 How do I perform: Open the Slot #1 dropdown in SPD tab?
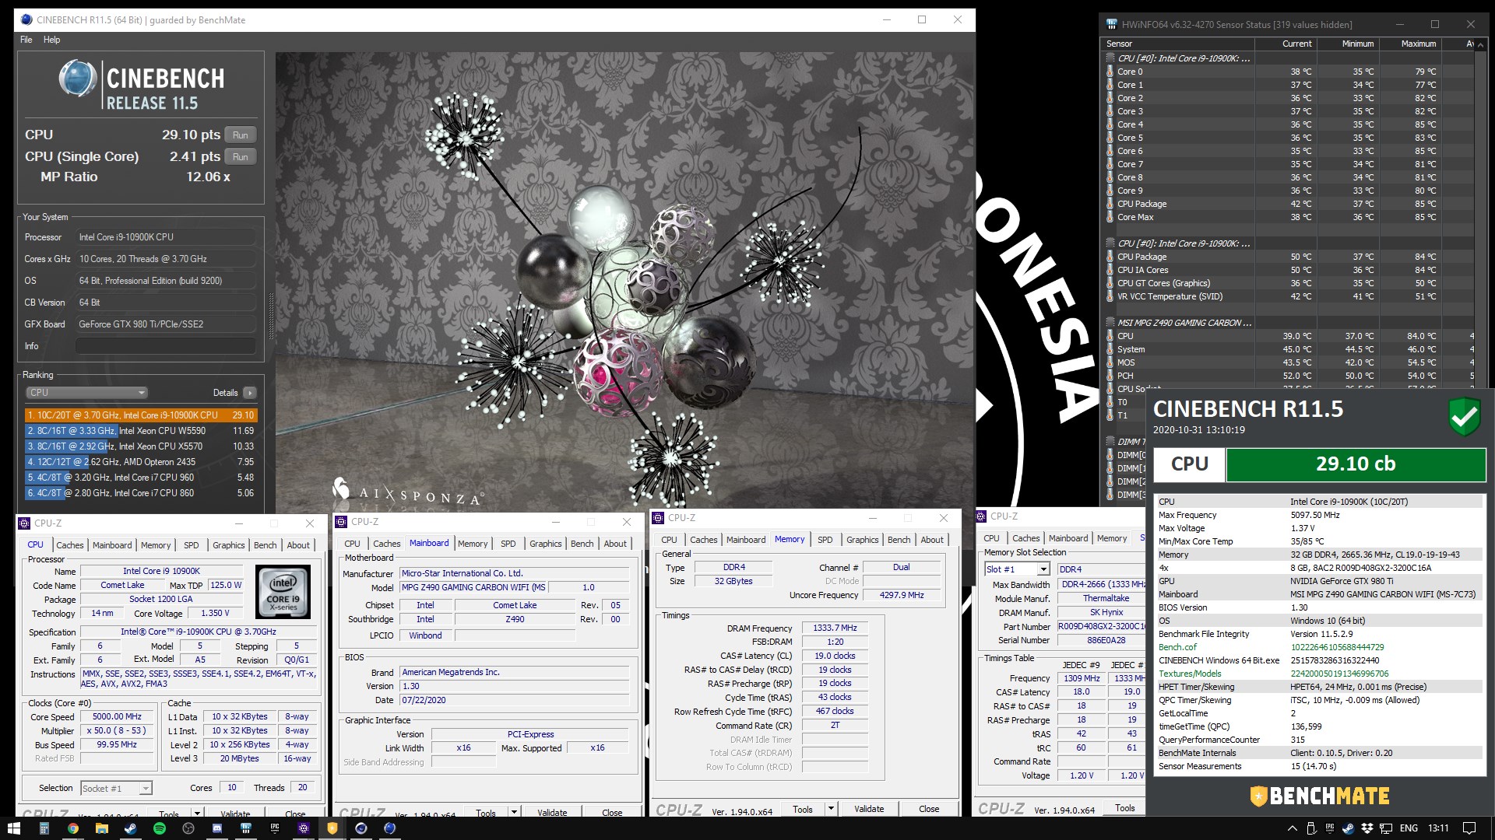click(x=1017, y=569)
